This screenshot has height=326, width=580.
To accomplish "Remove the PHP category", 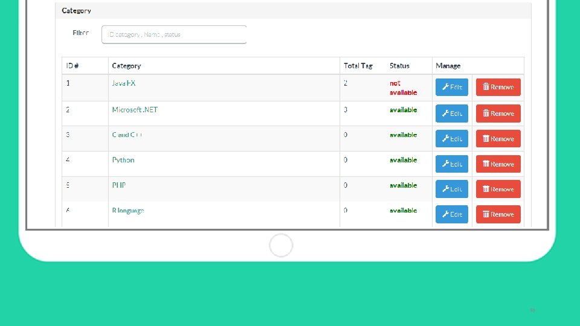I will 498,189.
